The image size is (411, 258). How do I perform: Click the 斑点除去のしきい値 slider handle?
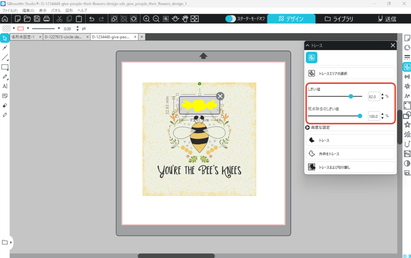[360, 116]
